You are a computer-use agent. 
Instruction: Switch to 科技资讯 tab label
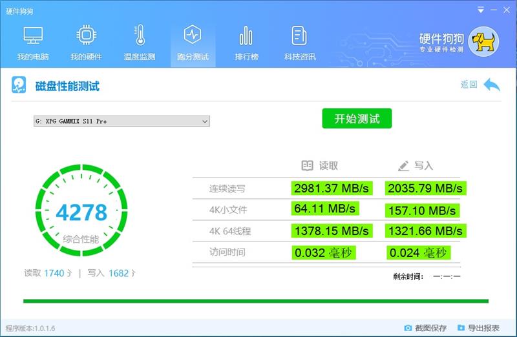point(300,57)
